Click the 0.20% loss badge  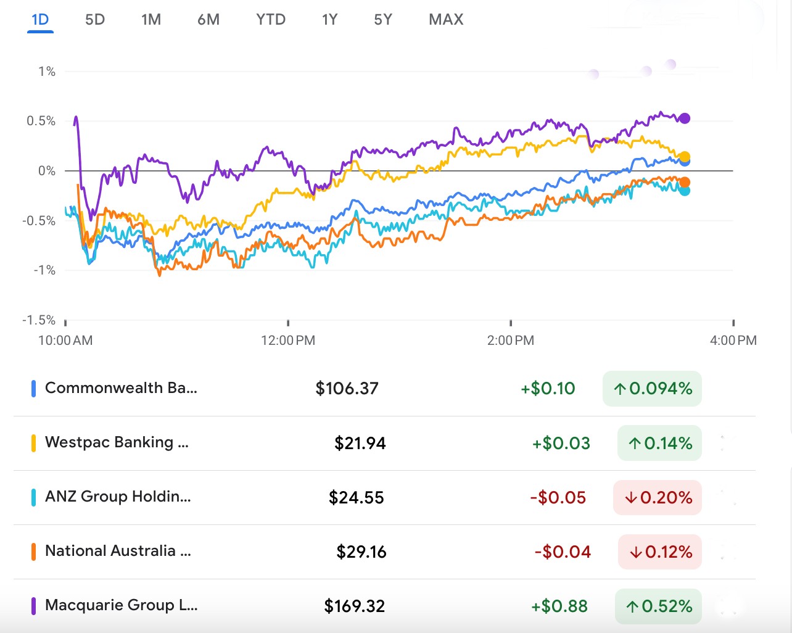[658, 497]
